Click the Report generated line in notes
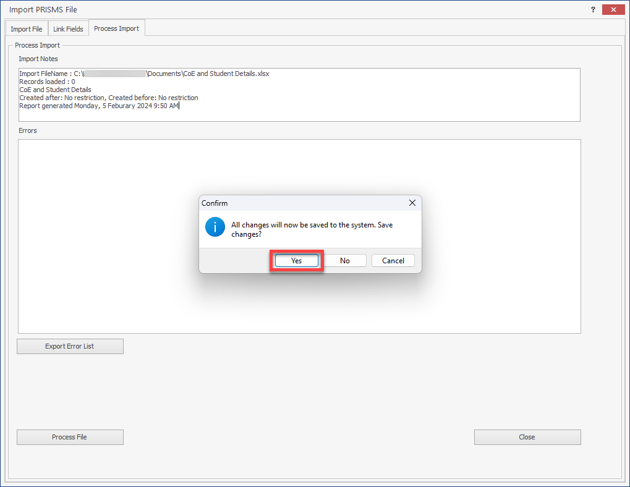This screenshot has width=630, height=487. (x=99, y=106)
